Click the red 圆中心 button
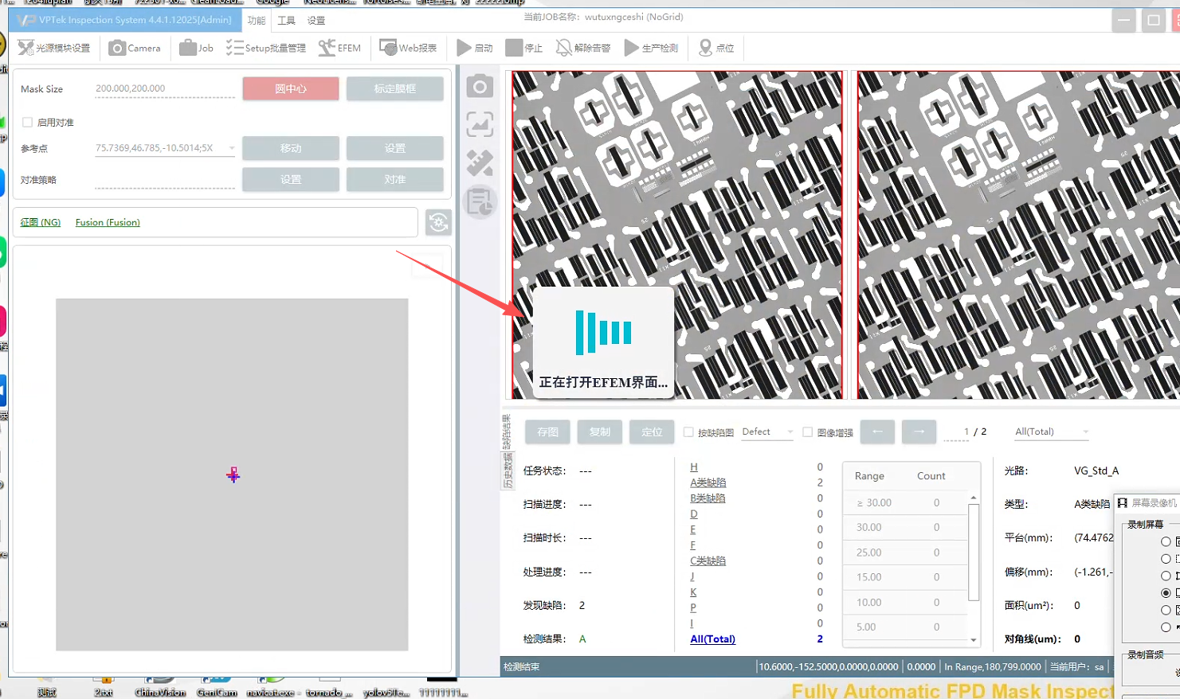Image resolution: width=1180 pixels, height=699 pixels. 291,88
